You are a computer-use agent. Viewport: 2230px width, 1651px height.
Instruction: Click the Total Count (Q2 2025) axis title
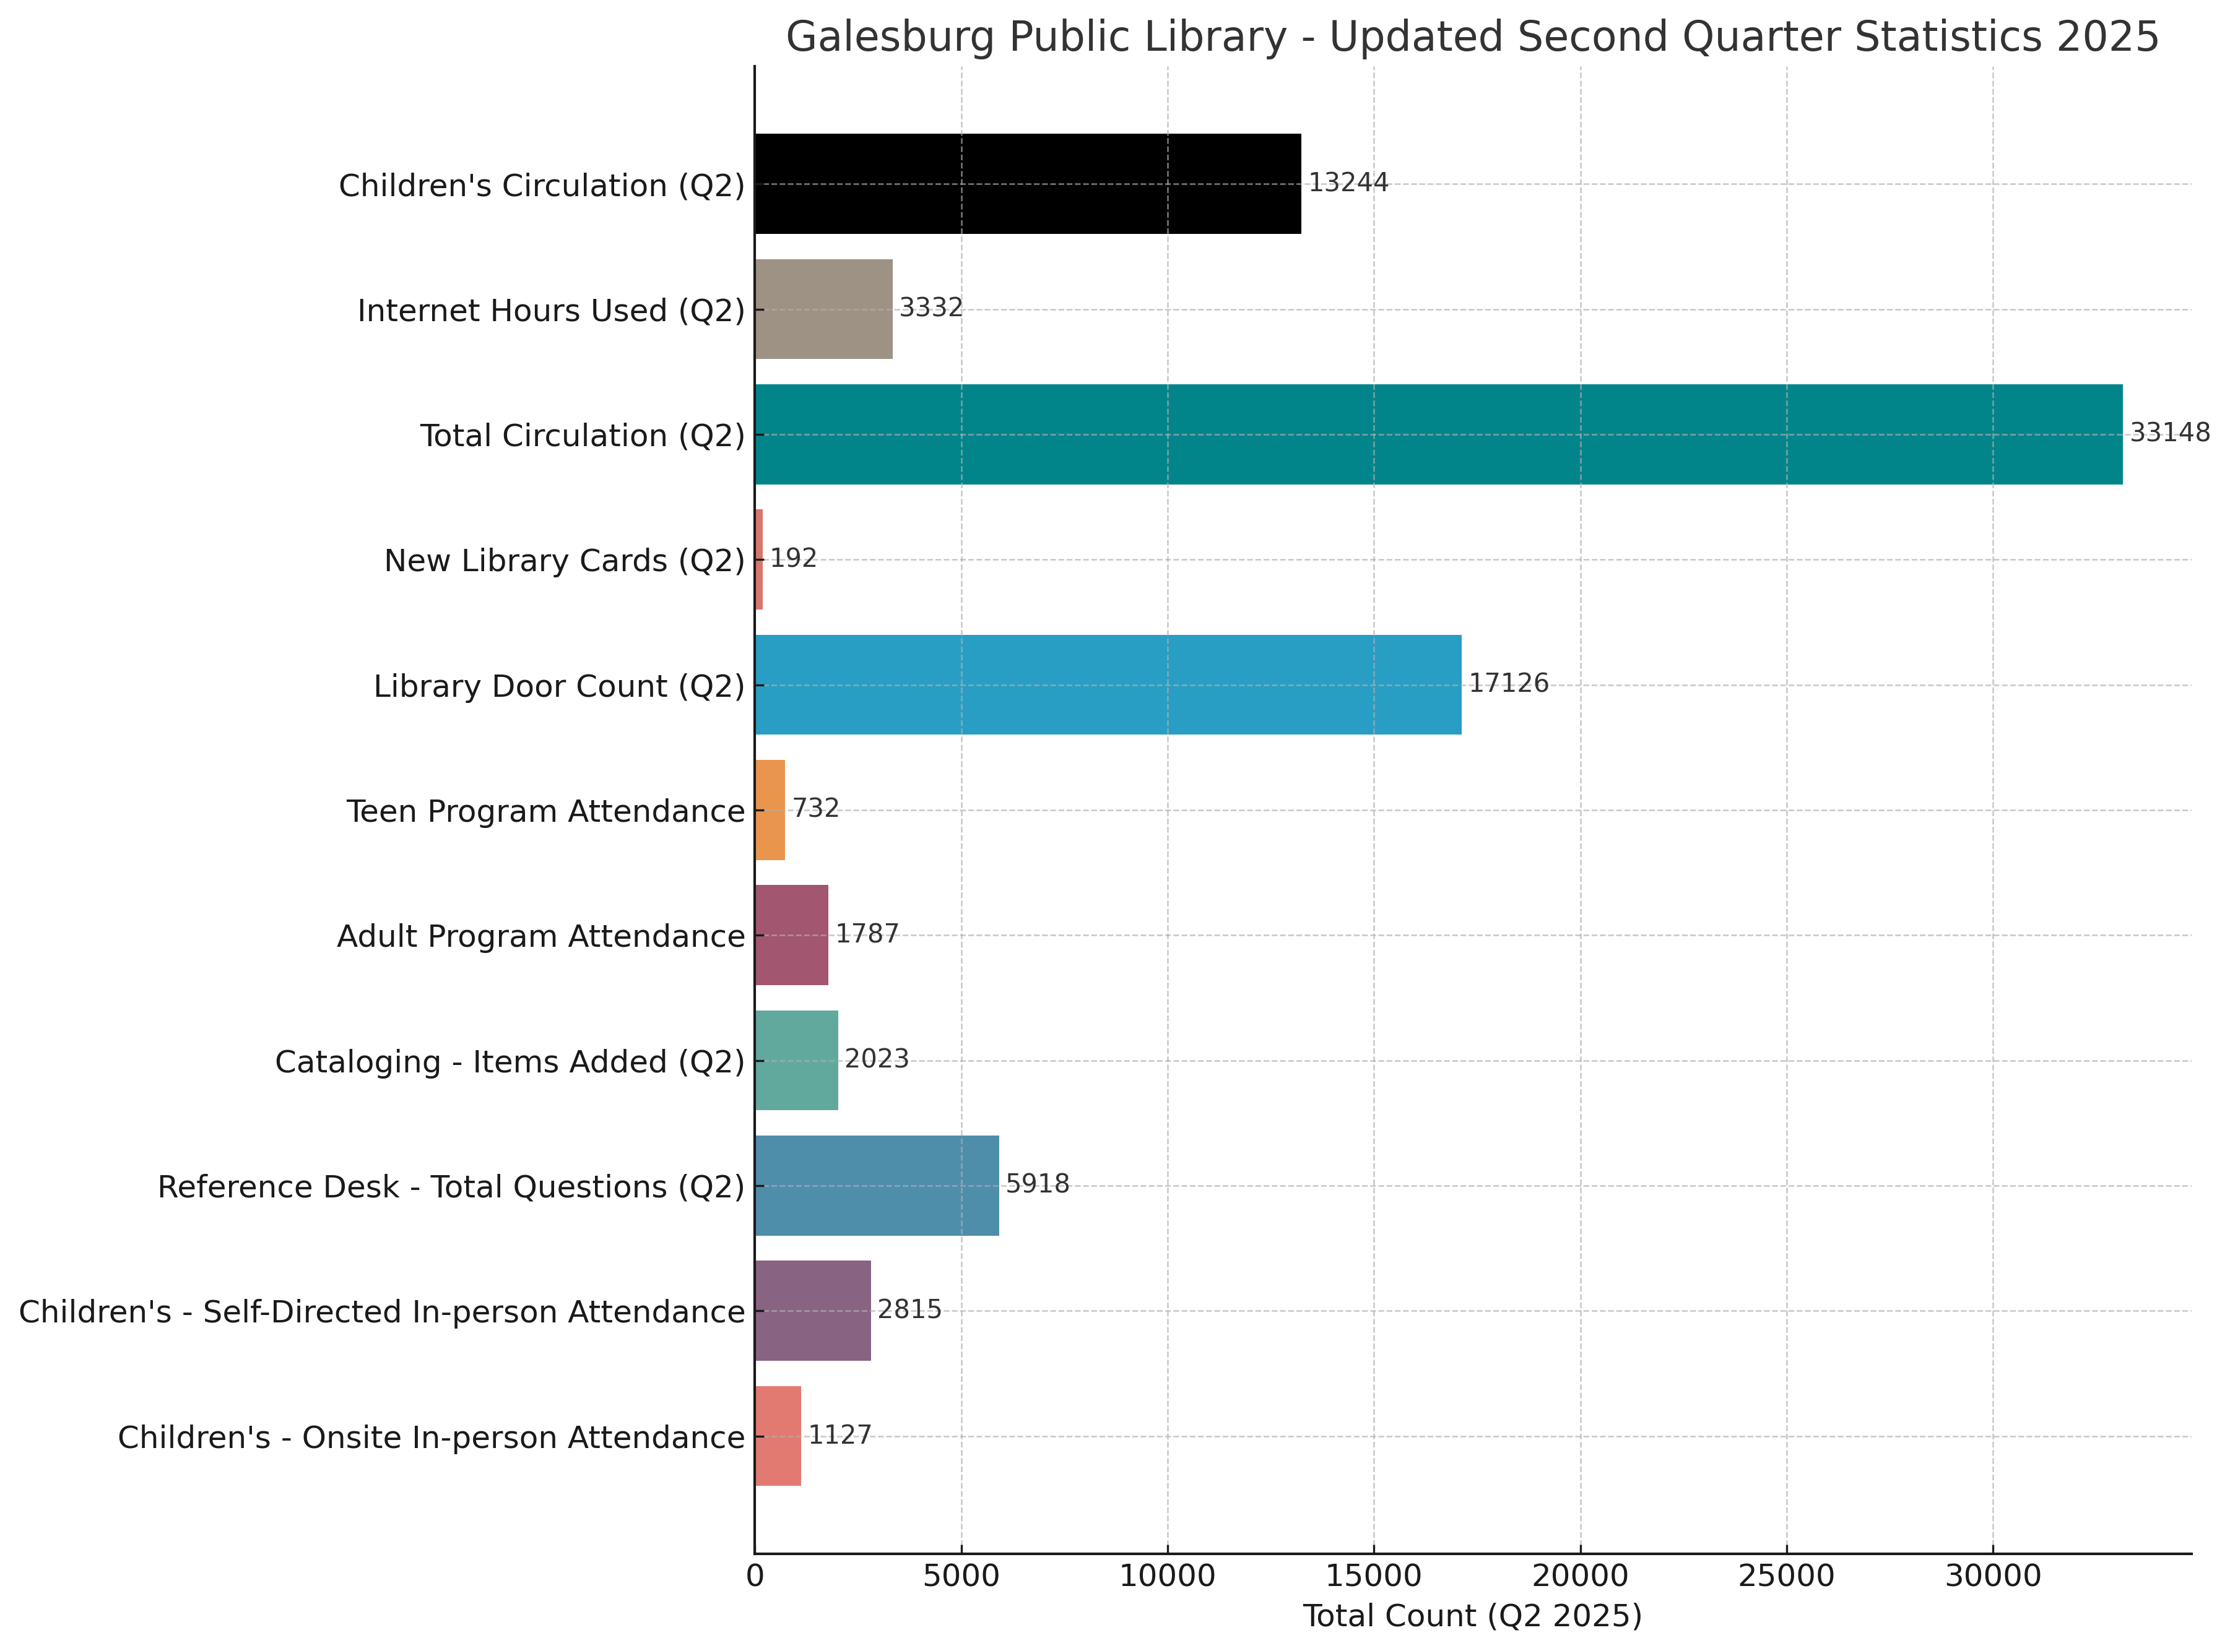[x=1472, y=1616]
